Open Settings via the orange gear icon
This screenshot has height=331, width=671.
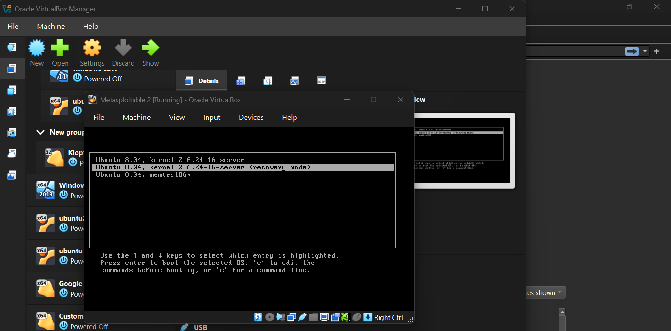[x=92, y=48]
